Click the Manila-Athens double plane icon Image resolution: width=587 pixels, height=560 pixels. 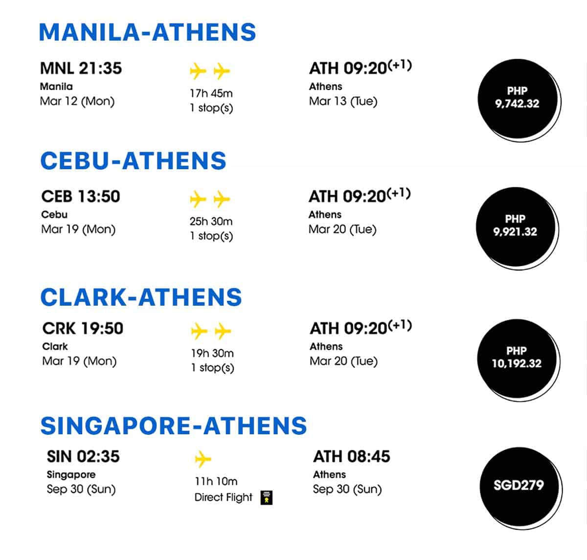coord(210,71)
